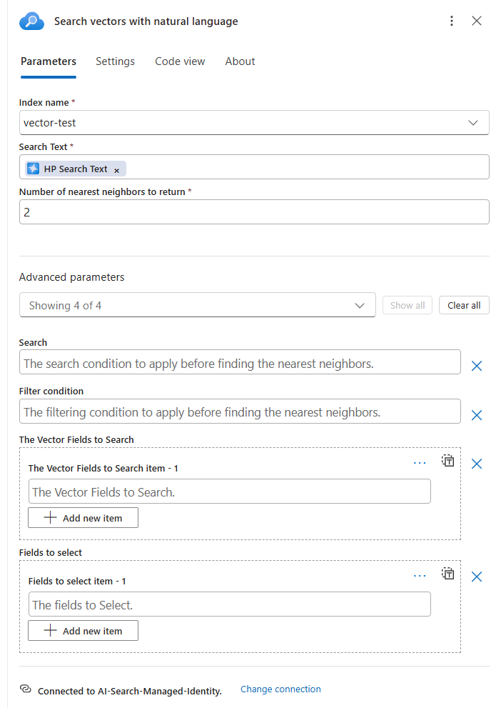Open the three-dot more options menu in header

tap(451, 21)
